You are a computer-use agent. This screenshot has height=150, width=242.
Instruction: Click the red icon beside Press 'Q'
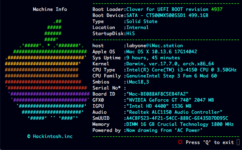tap(180, 142)
